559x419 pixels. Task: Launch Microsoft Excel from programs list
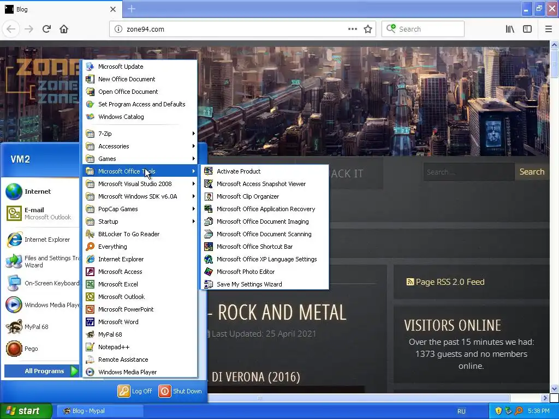140,284
